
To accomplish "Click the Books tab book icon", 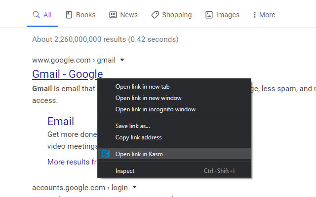I will point(69,15).
